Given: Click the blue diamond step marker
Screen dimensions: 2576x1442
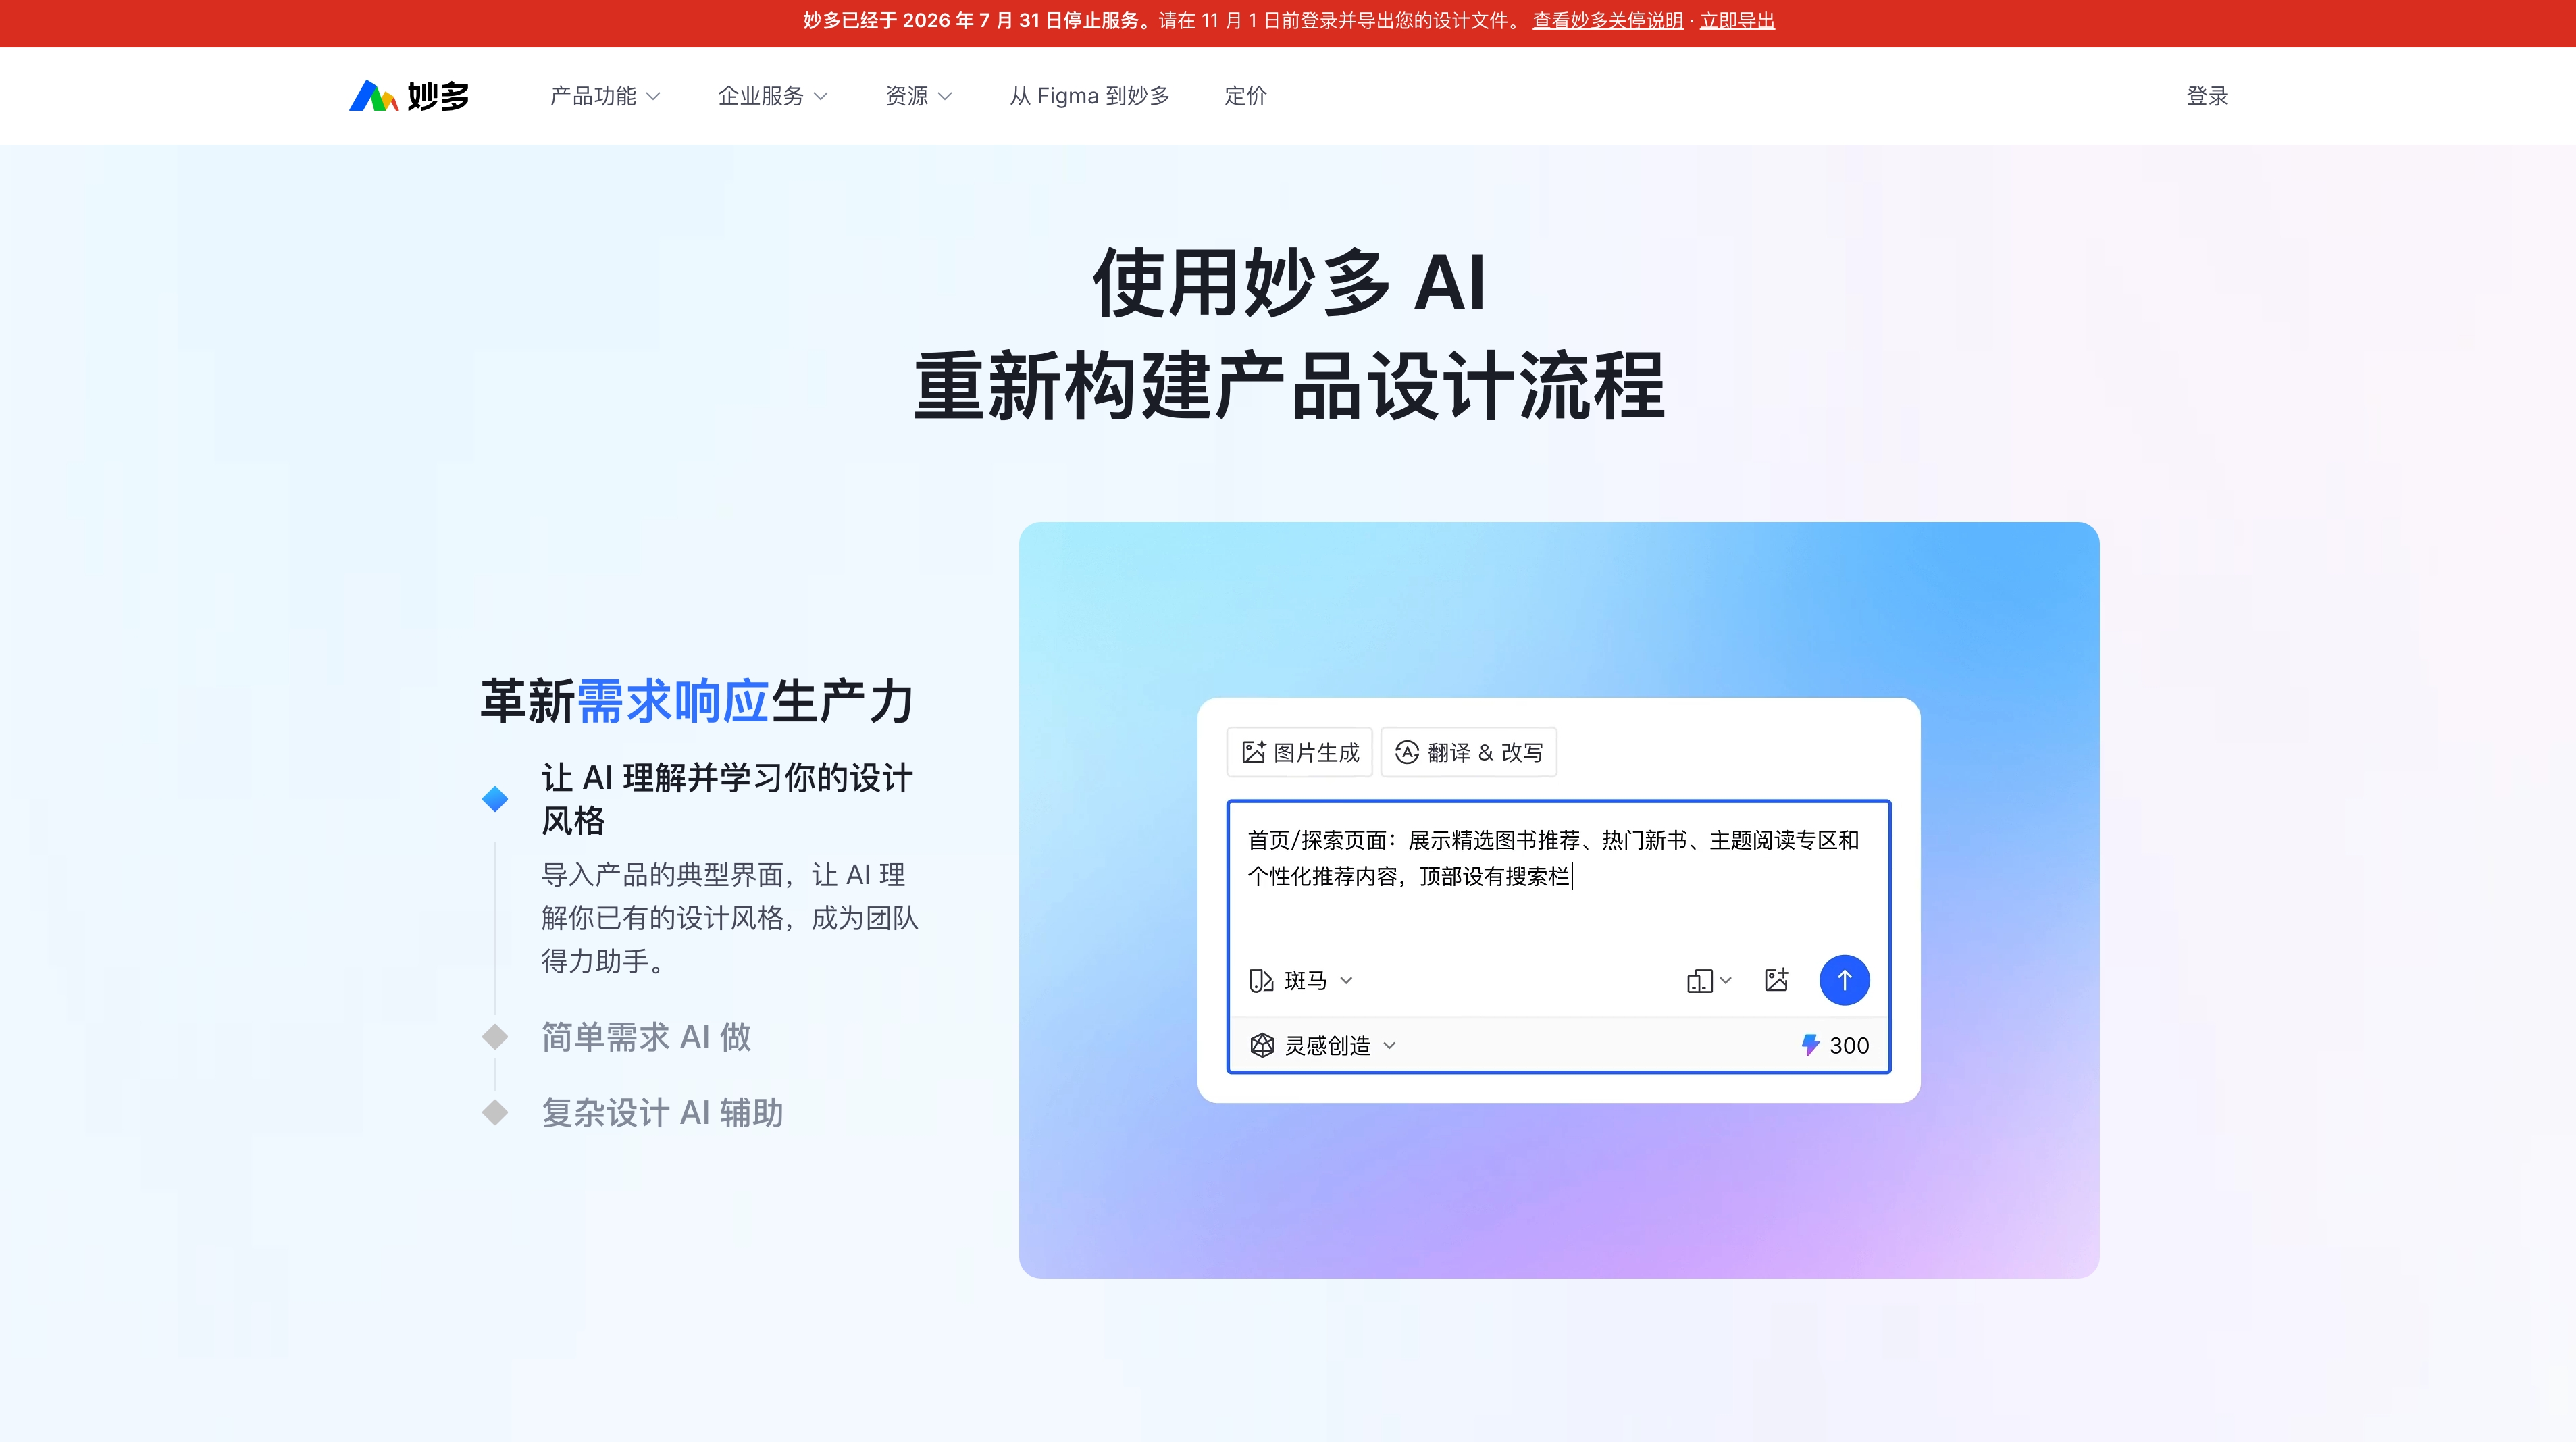Looking at the screenshot, I should pyautogui.click(x=495, y=799).
